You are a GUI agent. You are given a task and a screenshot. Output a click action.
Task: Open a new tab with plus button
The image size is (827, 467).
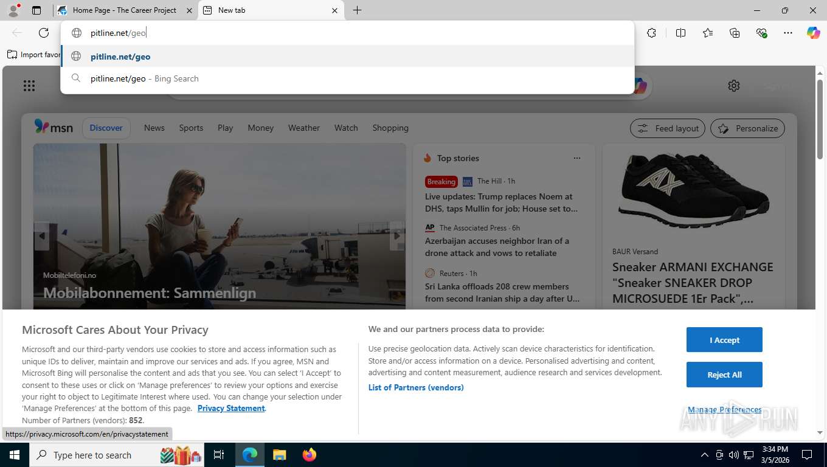pyautogui.click(x=357, y=10)
